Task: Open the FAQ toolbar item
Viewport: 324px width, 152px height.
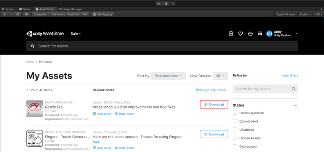Action: pyautogui.click(x=85, y=14)
